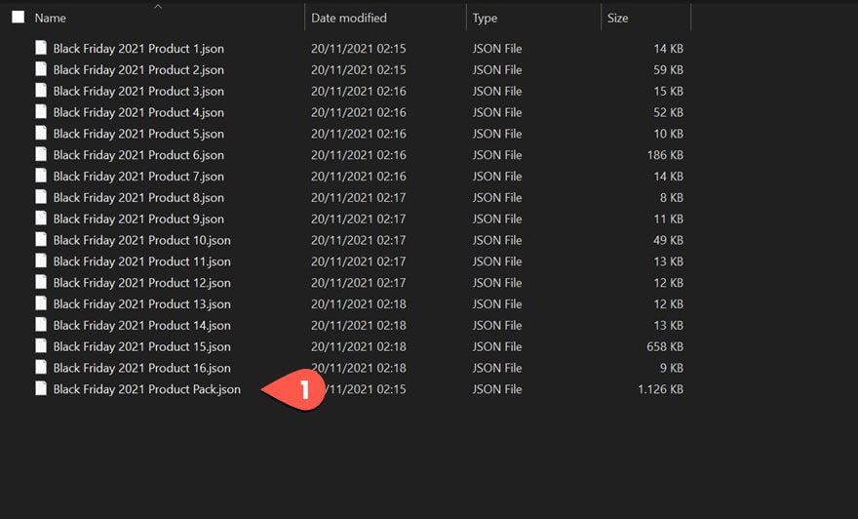Click file icon of Product 5.json
Screen dimensions: 858x519
(x=41, y=133)
